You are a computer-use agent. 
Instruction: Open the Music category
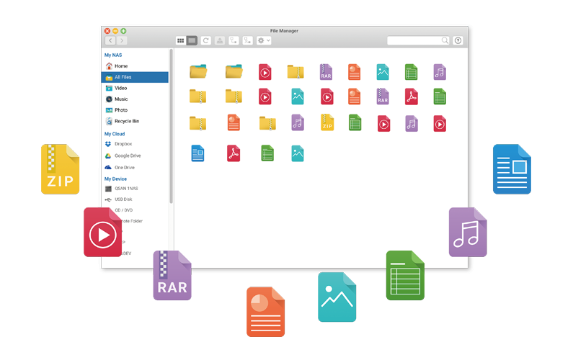point(135,99)
